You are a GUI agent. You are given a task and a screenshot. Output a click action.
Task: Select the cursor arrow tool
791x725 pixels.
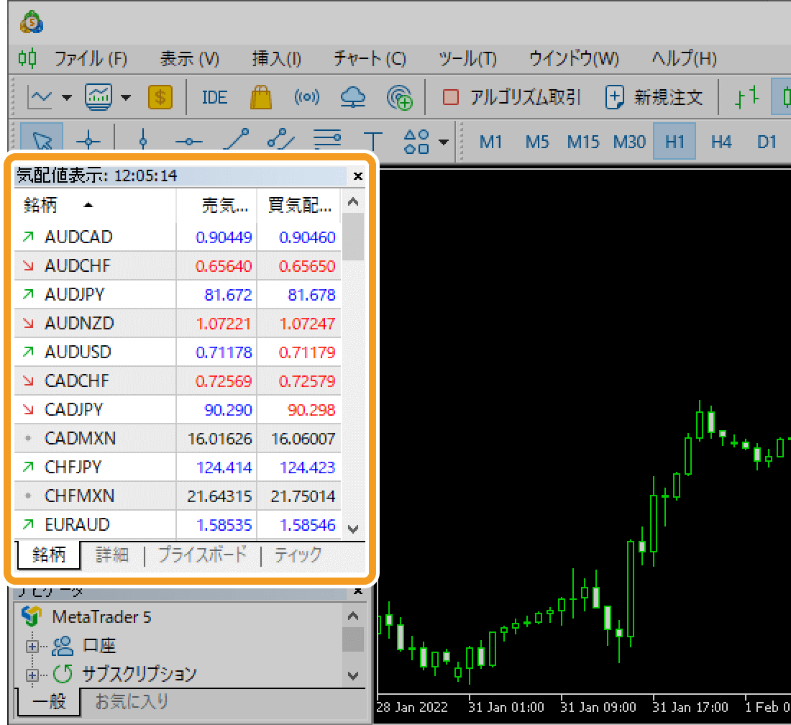[42, 139]
